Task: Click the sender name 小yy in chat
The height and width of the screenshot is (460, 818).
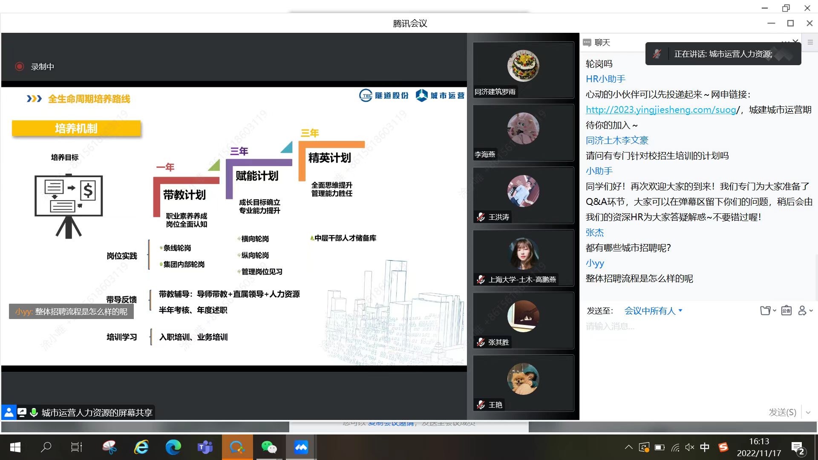Action: [595, 263]
